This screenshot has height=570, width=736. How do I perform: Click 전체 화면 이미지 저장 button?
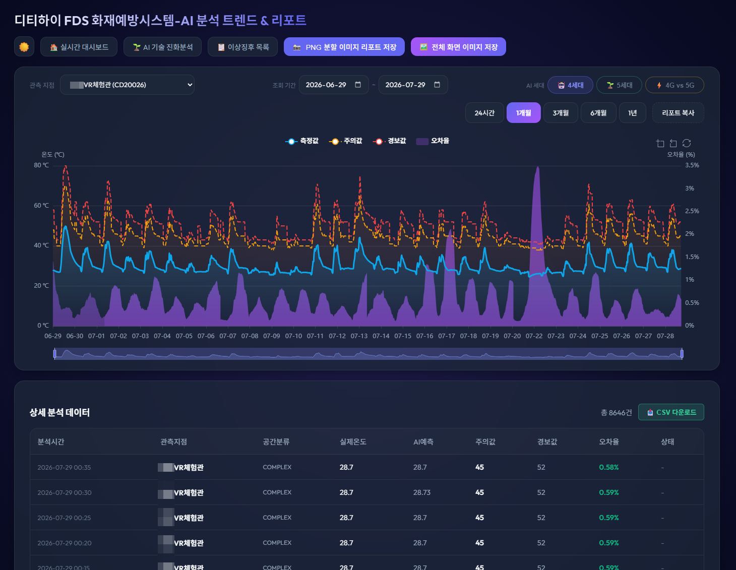(458, 47)
